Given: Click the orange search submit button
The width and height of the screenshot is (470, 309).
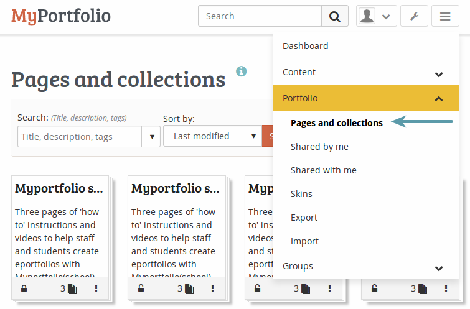Looking at the screenshot, I should [268, 136].
